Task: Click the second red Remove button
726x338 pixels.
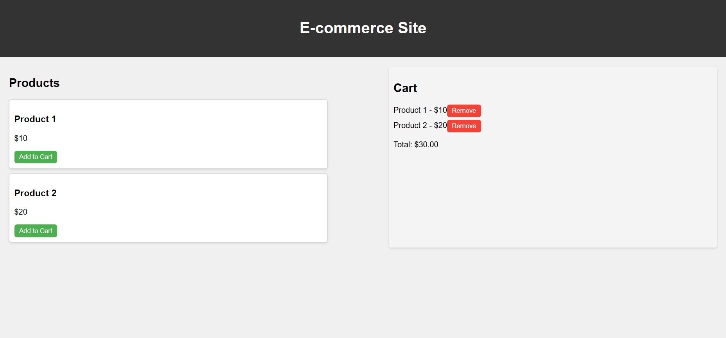Action: [464, 126]
